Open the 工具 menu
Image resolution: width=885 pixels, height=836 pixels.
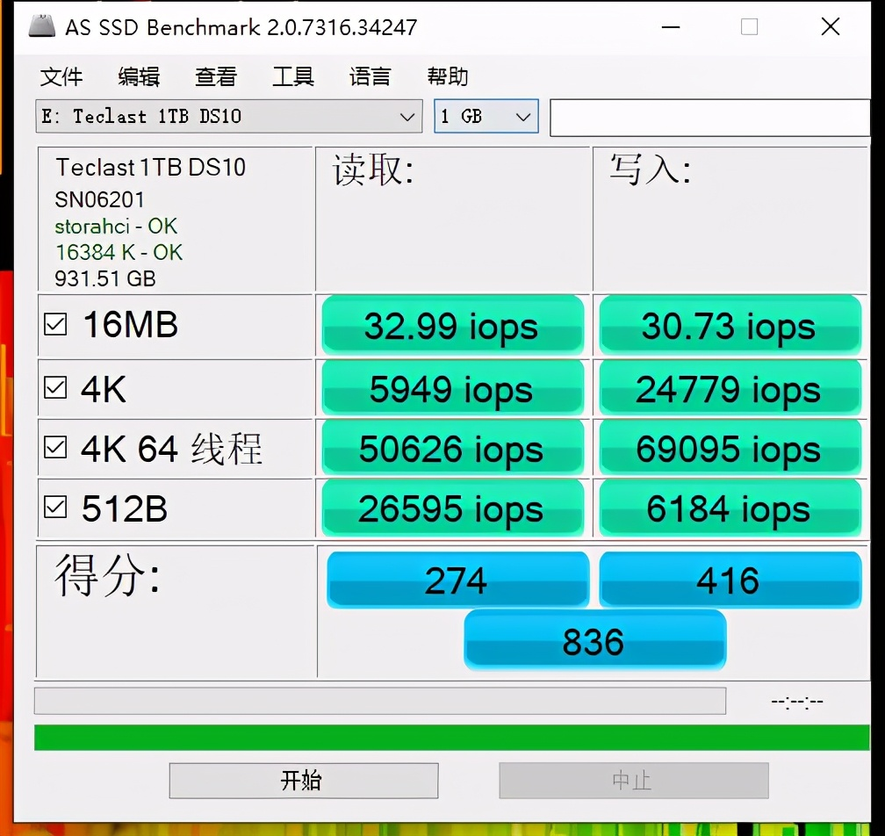(293, 76)
